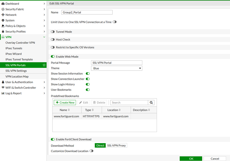Expand the Policy & Objects chevron
This screenshot has height=161, width=230.
click(44, 26)
